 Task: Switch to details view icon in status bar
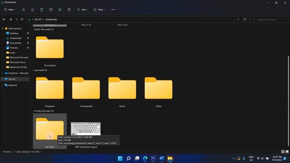pyautogui.click(x=283, y=152)
